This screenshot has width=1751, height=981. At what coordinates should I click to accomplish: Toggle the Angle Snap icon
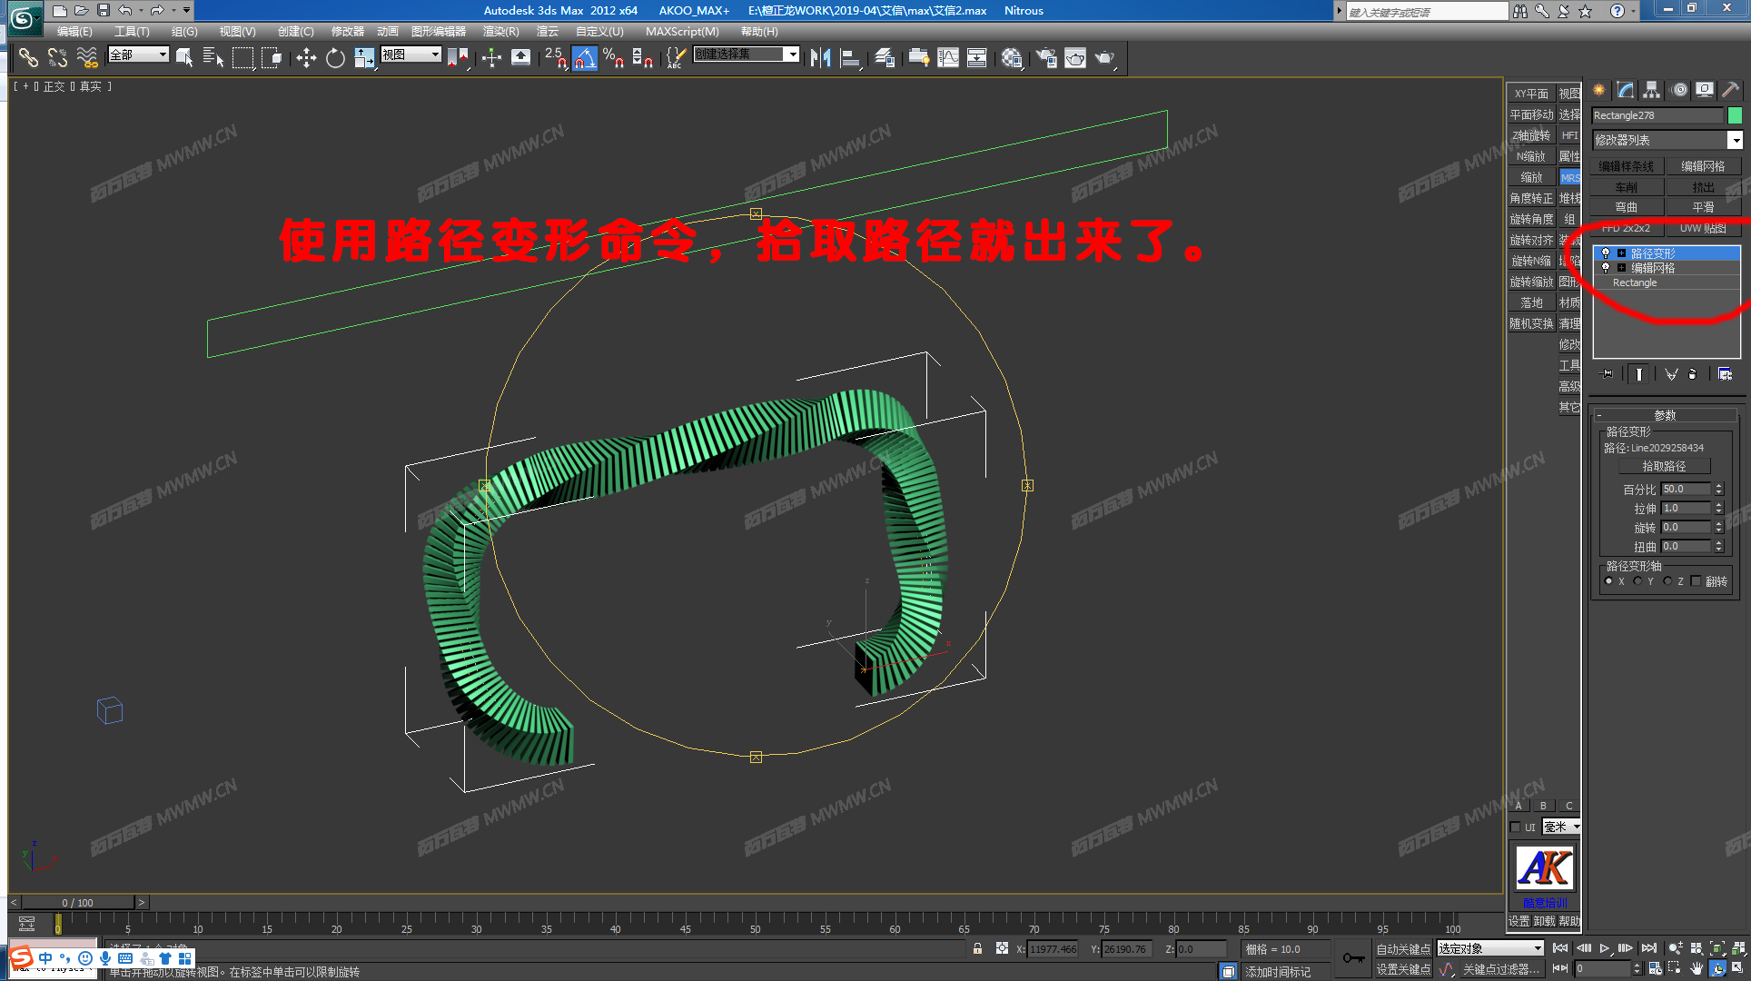(x=584, y=57)
